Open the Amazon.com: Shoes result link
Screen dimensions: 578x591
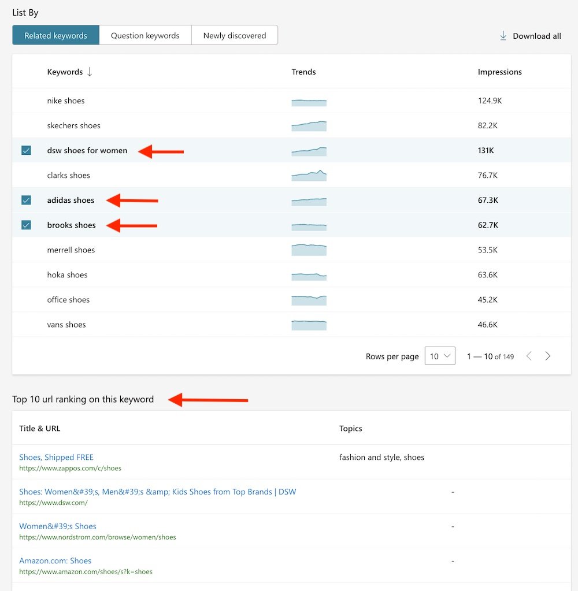[55, 560]
